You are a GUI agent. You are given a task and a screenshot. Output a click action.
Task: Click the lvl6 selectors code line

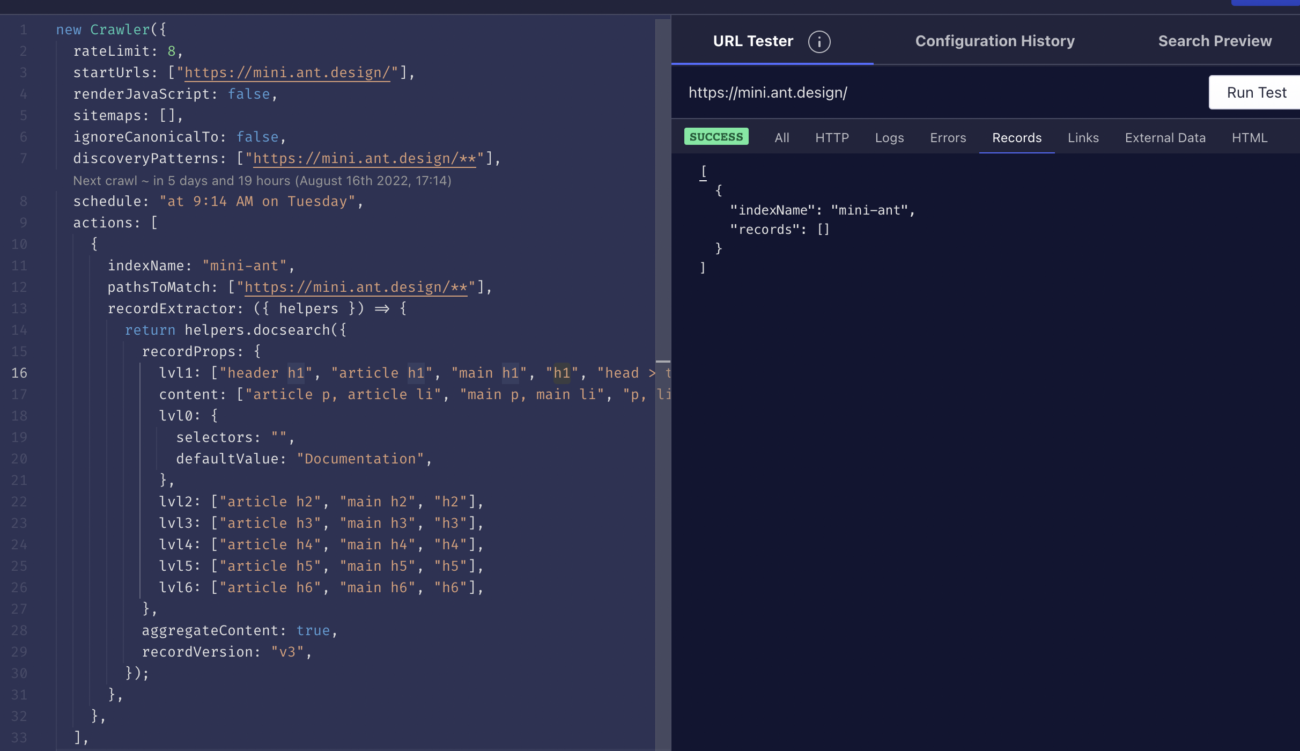tap(322, 587)
